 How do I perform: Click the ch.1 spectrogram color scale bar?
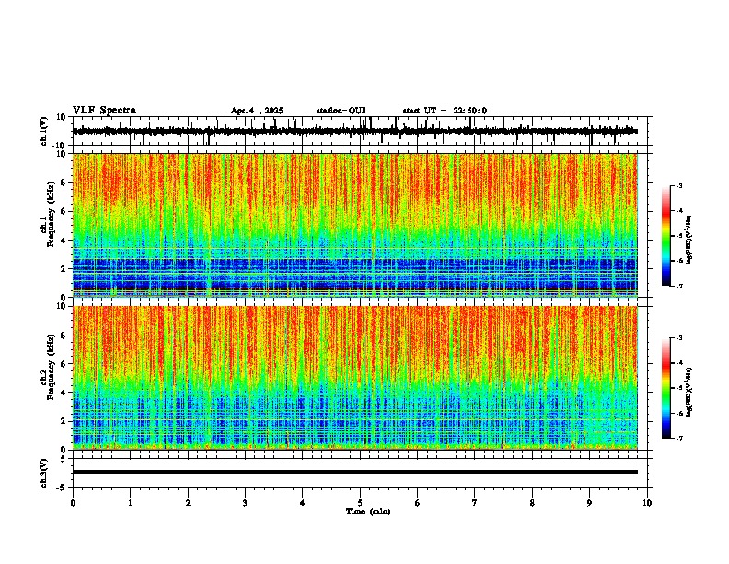(666, 236)
